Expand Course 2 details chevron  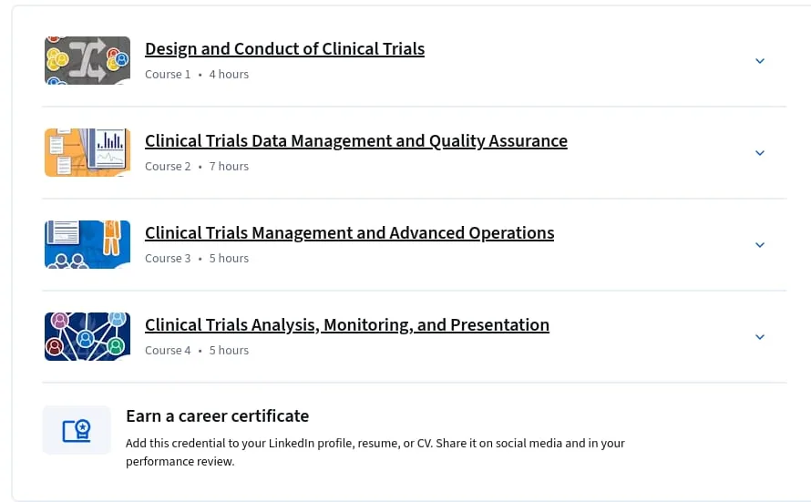759,153
